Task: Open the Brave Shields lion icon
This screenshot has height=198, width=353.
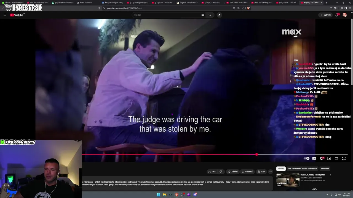Action: (x=248, y=8)
